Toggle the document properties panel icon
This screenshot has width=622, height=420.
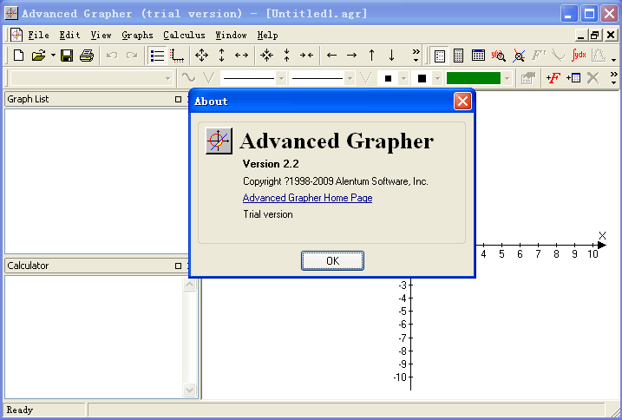pos(440,56)
